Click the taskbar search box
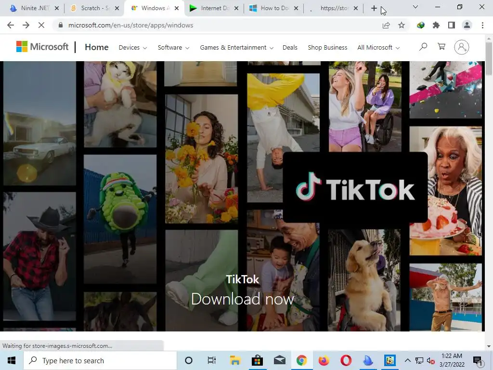Image resolution: width=493 pixels, height=370 pixels. point(100,360)
